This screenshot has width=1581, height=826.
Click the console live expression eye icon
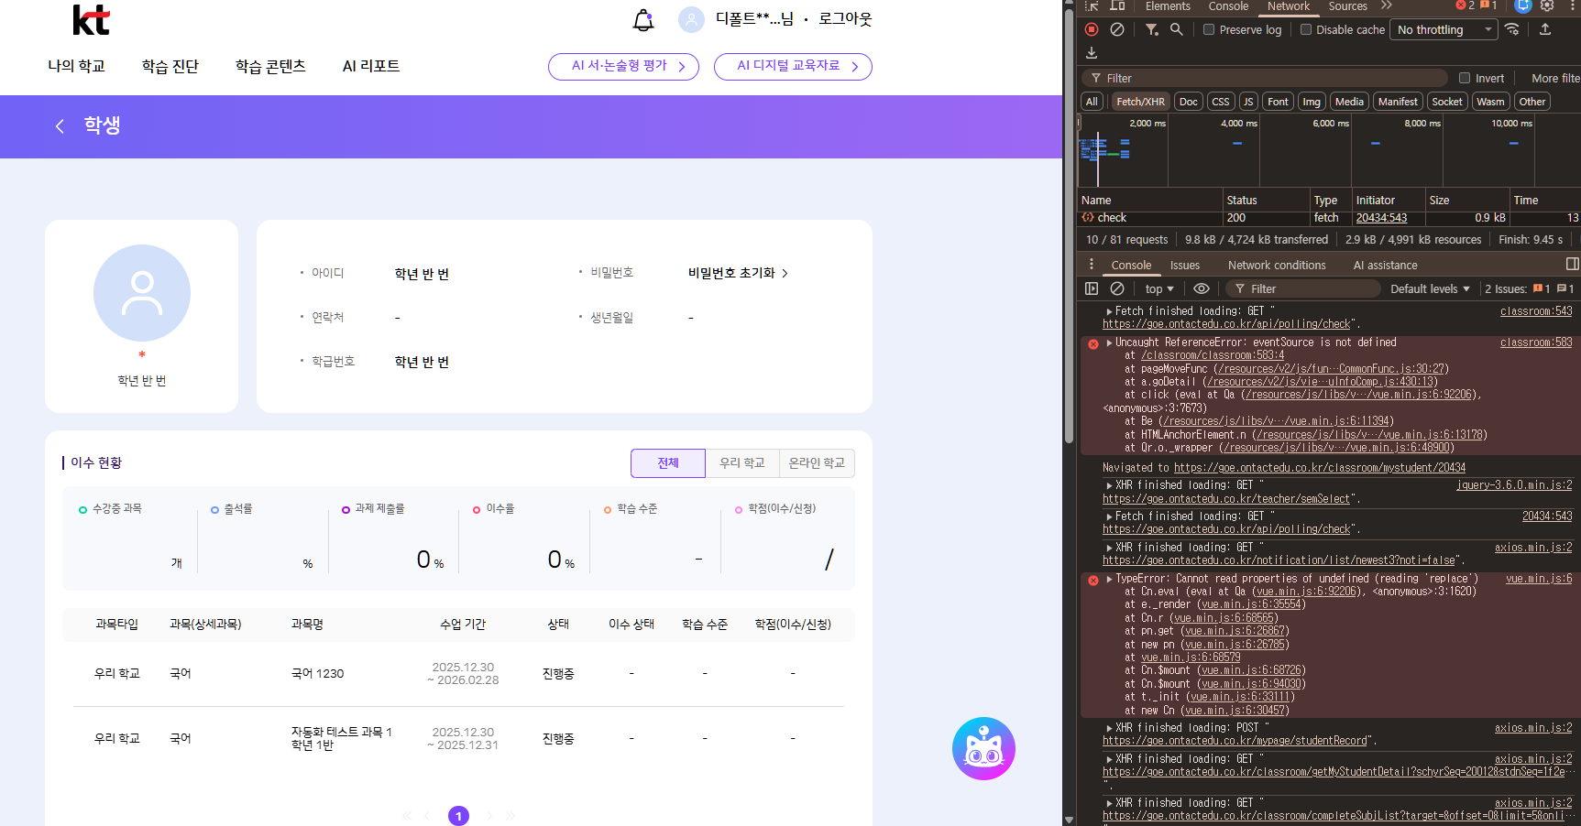pyautogui.click(x=1201, y=288)
